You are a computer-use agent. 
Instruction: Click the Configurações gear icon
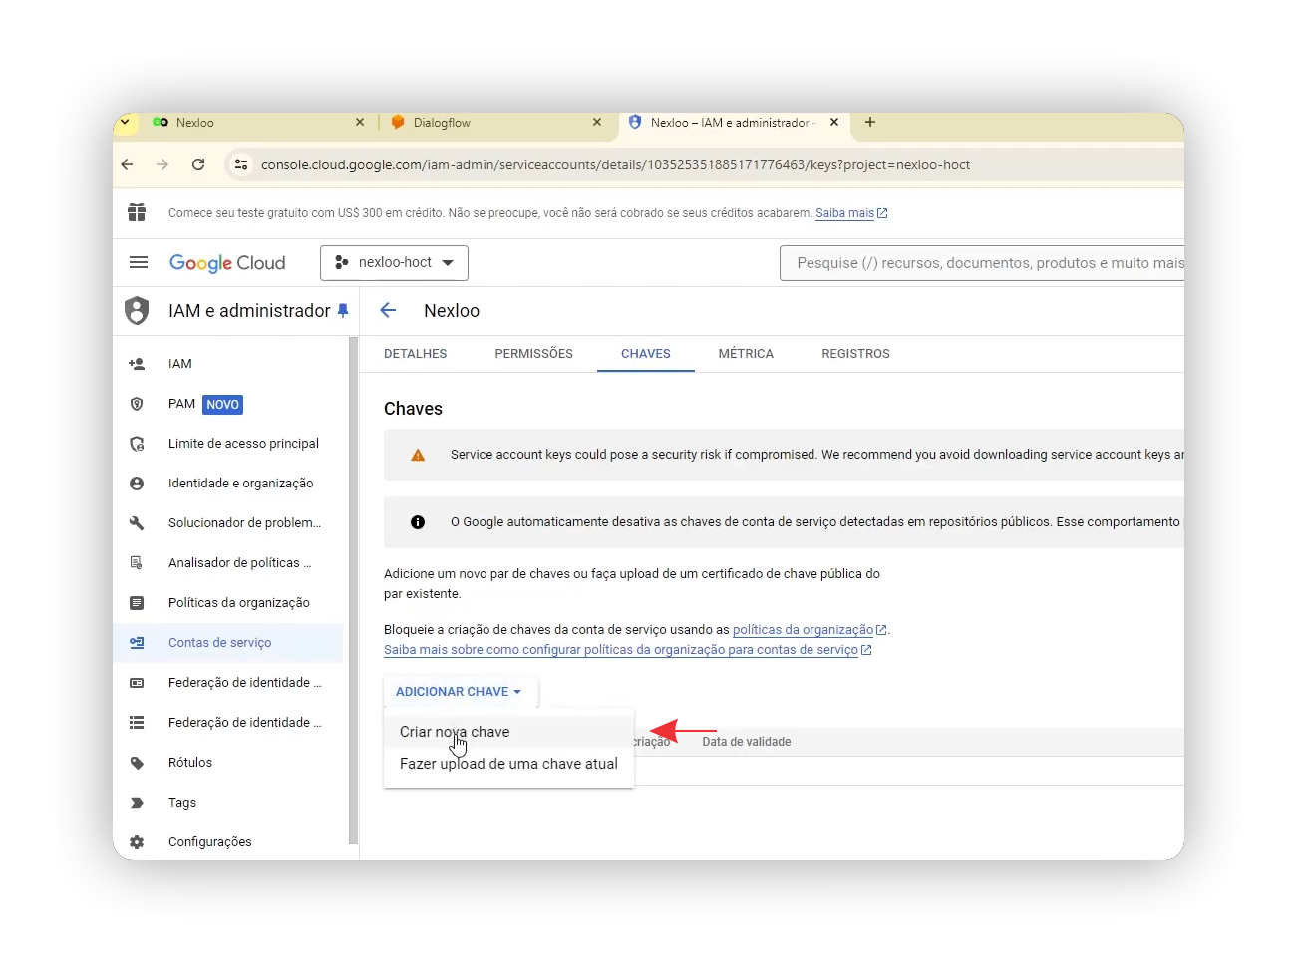point(137,842)
